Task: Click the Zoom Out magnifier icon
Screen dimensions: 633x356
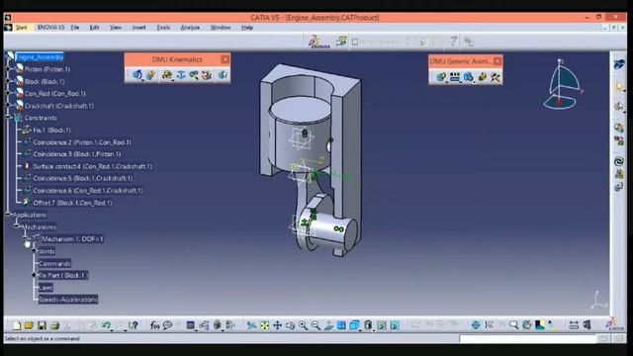Action: point(316,325)
